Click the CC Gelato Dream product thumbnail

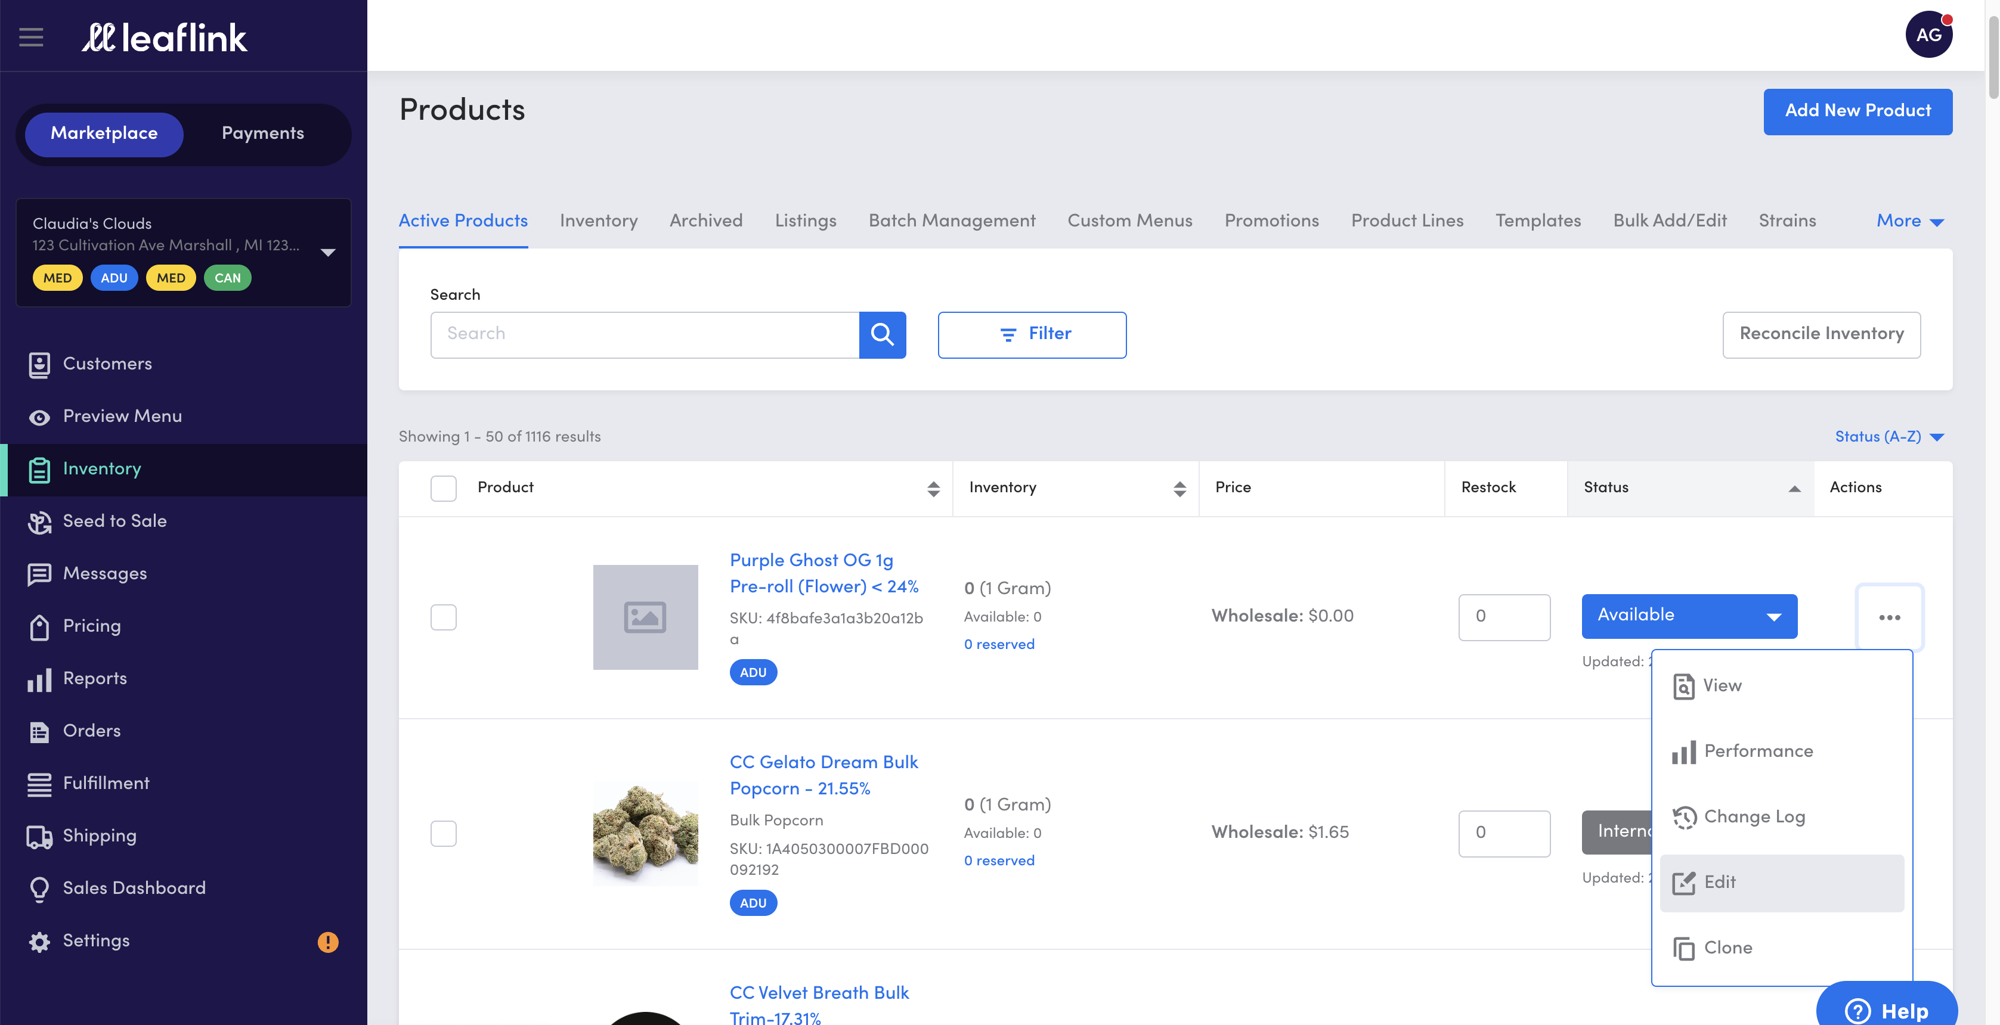[645, 833]
